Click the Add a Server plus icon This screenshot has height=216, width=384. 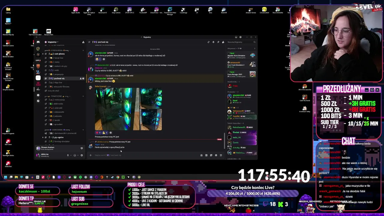tap(38, 95)
